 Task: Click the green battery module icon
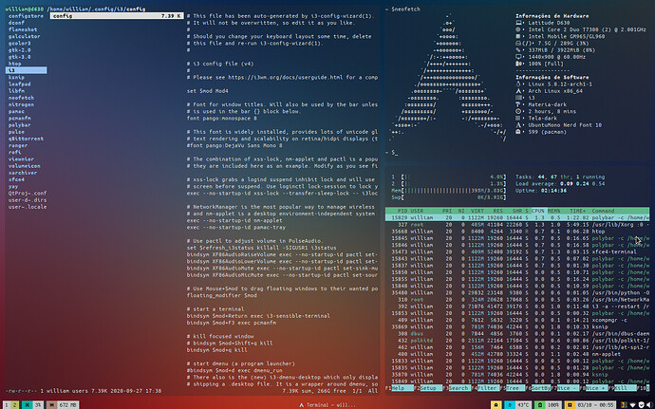pyautogui.click(x=540, y=405)
